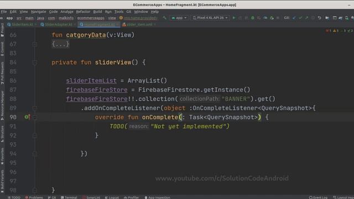
Task: Click the TODO call on line 91
Action: 118,127
